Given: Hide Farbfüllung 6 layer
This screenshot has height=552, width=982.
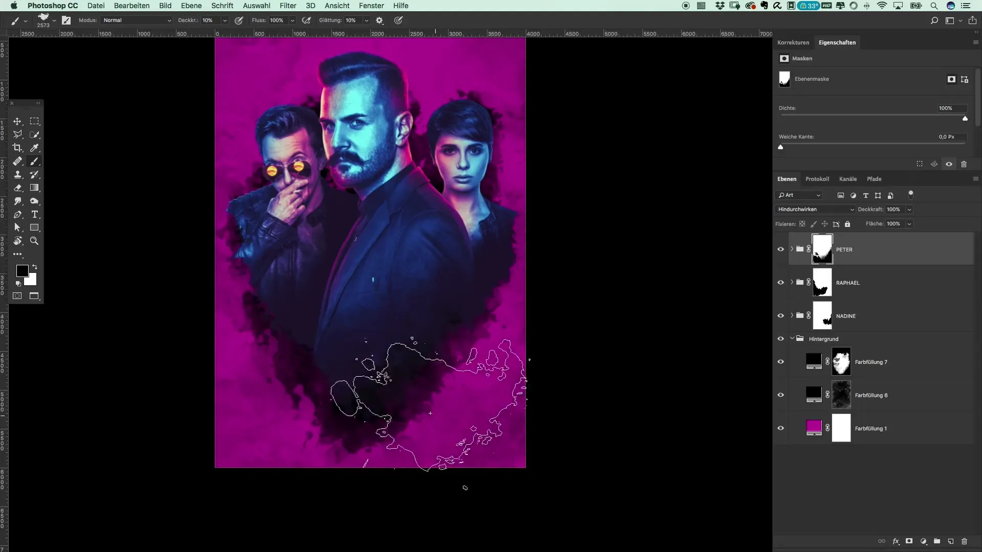Looking at the screenshot, I should click(x=780, y=395).
